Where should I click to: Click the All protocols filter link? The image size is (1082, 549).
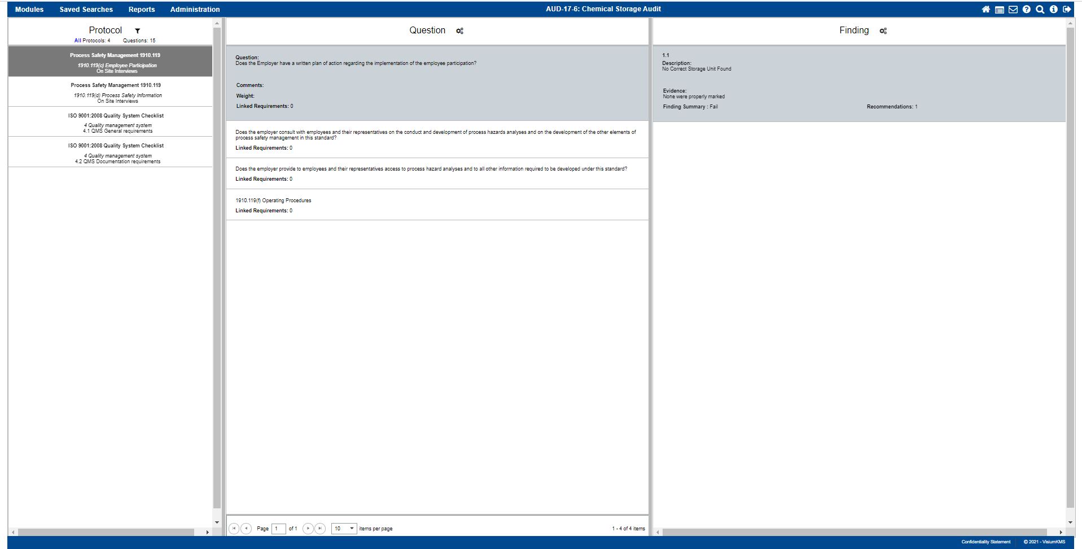coord(77,41)
